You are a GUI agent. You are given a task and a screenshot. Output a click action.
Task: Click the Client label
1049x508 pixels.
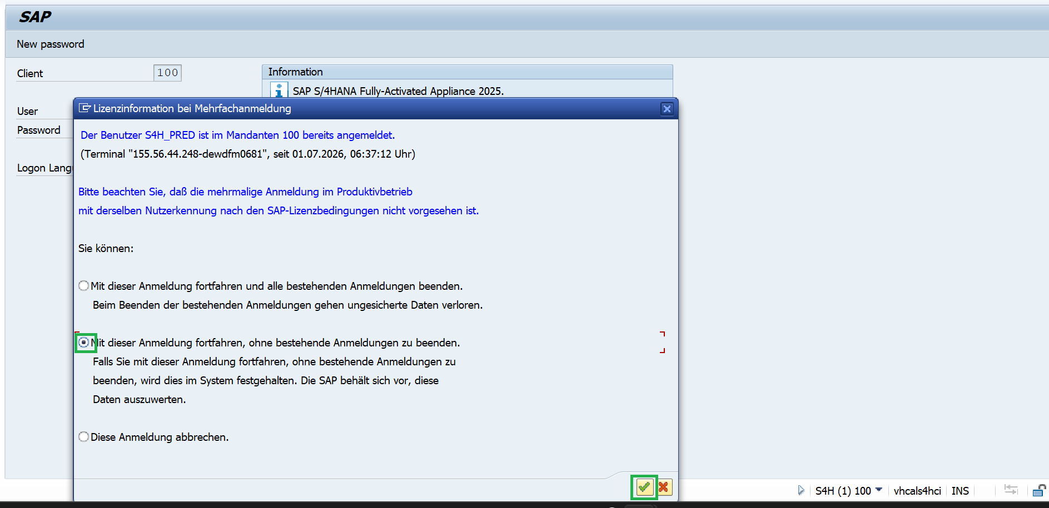pos(30,73)
